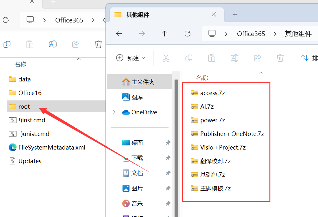The height and width of the screenshot is (217, 318).
Task: Select the data folder in background window
Action: (20, 79)
